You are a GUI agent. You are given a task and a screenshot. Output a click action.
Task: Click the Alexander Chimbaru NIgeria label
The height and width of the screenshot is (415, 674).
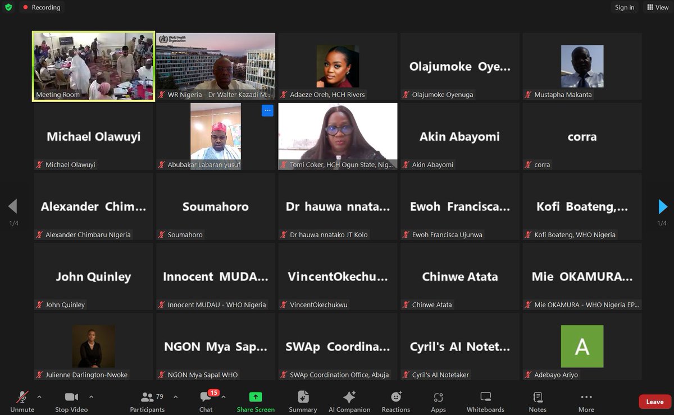pyautogui.click(x=88, y=235)
